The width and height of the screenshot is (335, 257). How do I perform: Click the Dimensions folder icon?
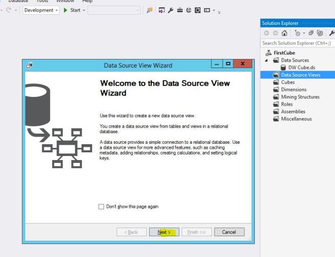(276, 89)
